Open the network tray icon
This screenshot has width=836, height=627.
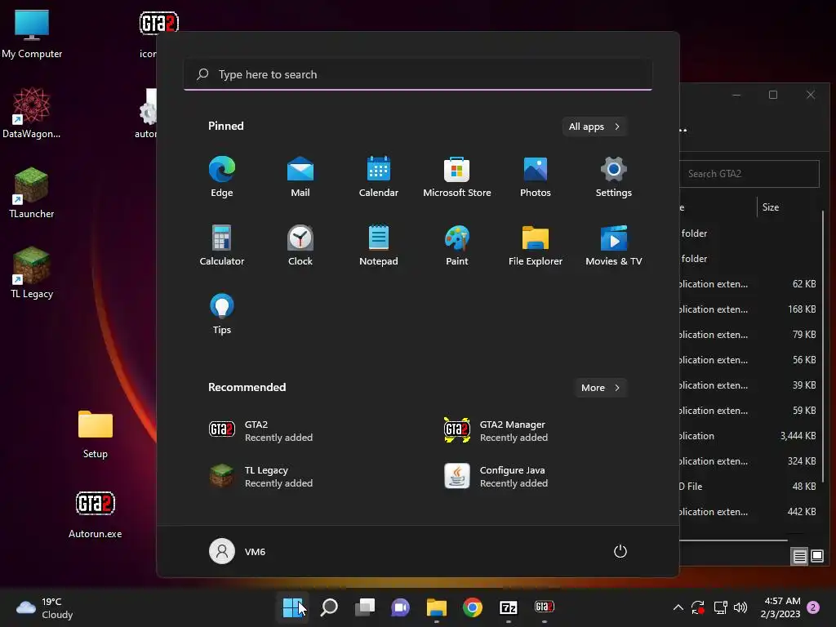720,607
